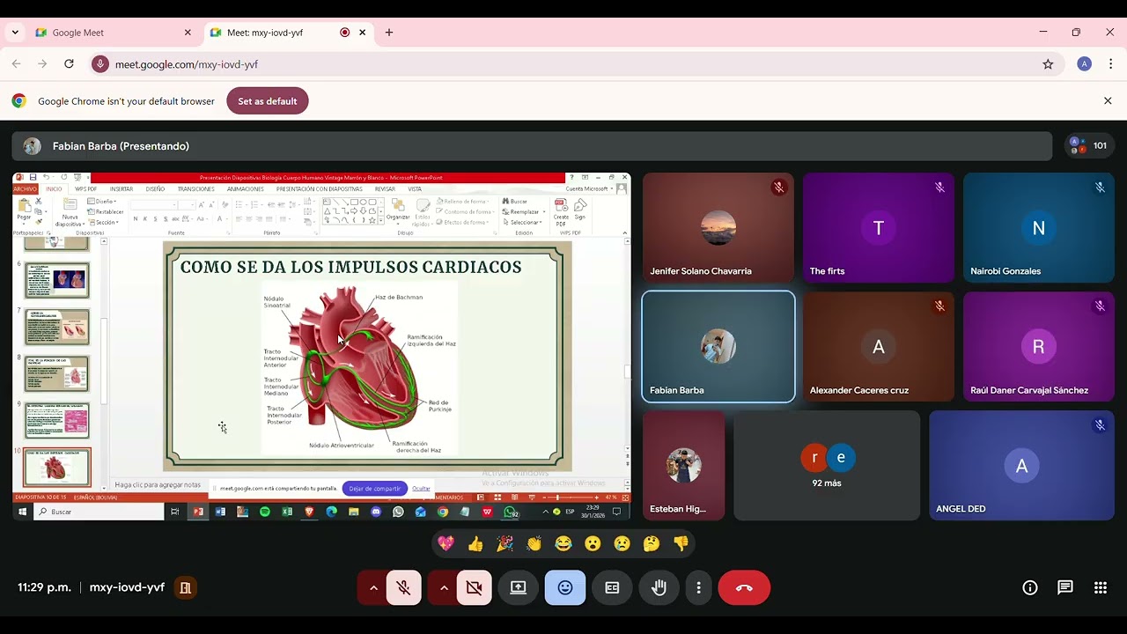Send the thinking face reaction
The height and width of the screenshot is (634, 1127).
click(x=652, y=544)
